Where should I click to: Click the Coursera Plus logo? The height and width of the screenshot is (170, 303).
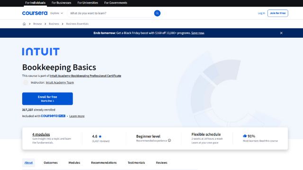pyautogui.click(x=53, y=116)
